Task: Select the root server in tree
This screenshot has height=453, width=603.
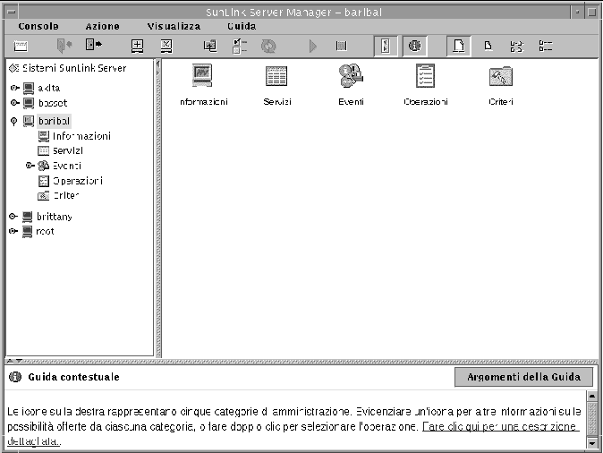Action: click(x=45, y=231)
